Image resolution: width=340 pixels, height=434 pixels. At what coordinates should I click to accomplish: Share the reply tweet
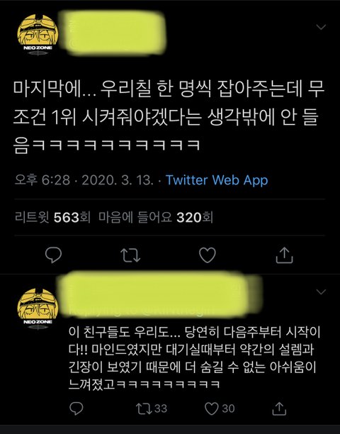click(279, 408)
